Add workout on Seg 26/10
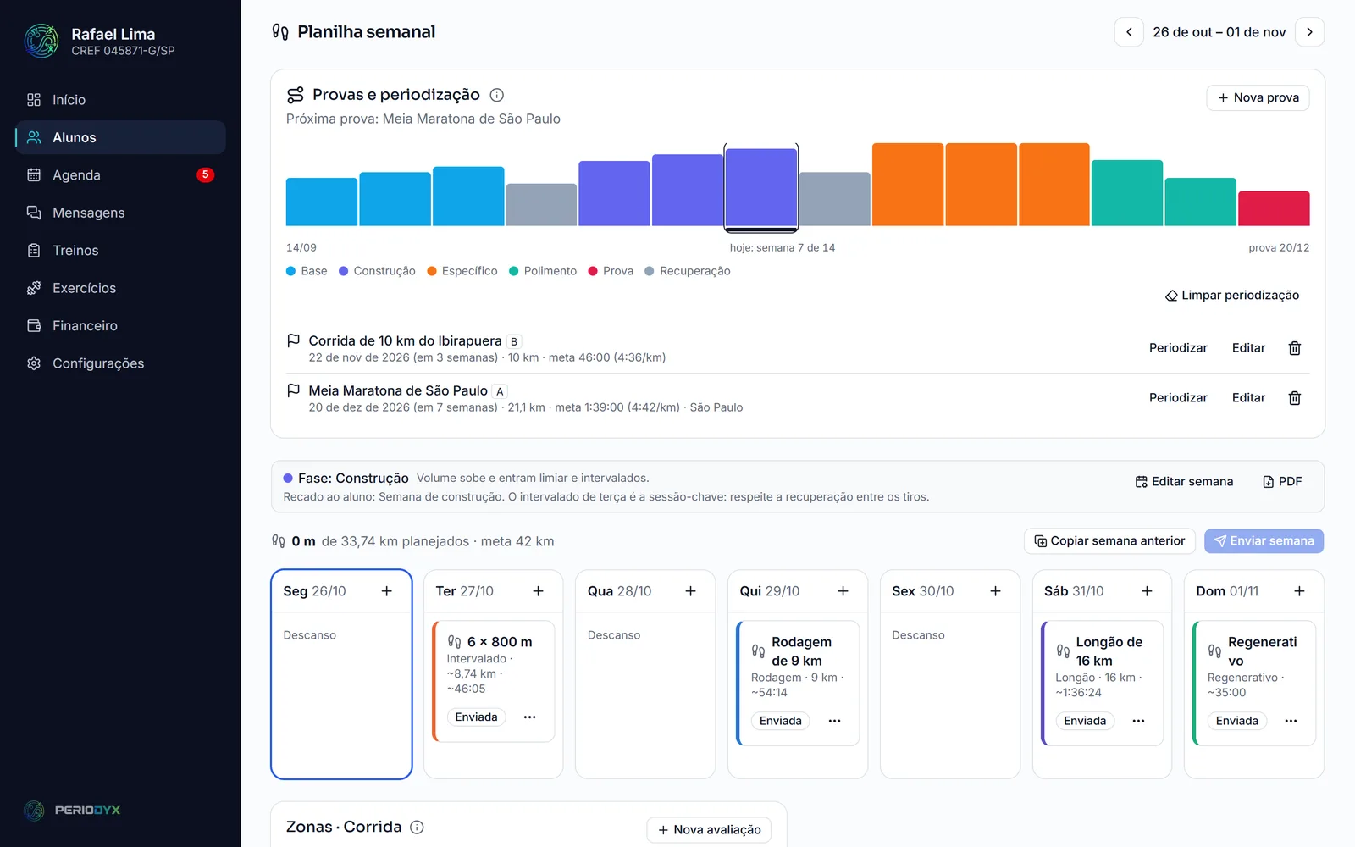Image resolution: width=1355 pixels, height=847 pixels. (387, 591)
